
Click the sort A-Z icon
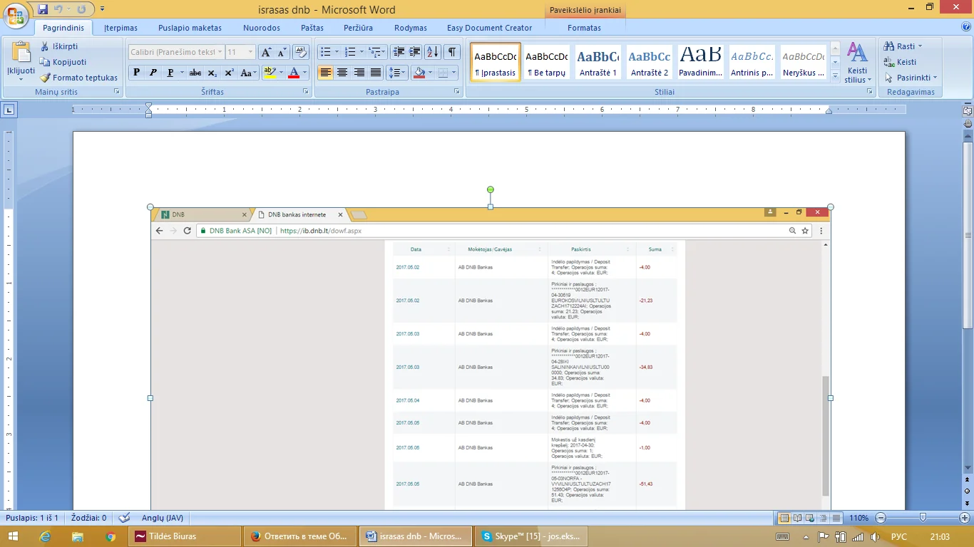coord(432,52)
